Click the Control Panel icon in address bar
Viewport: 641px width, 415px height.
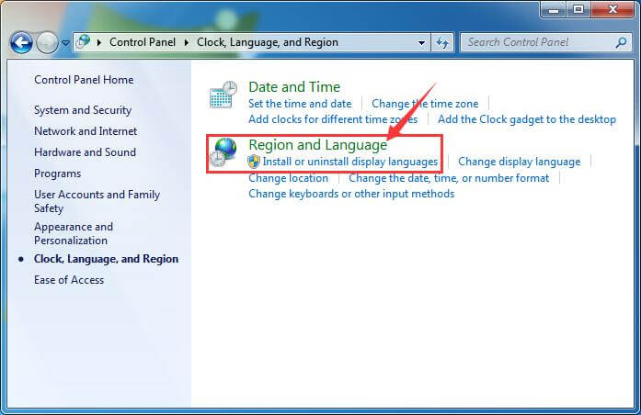pos(84,41)
